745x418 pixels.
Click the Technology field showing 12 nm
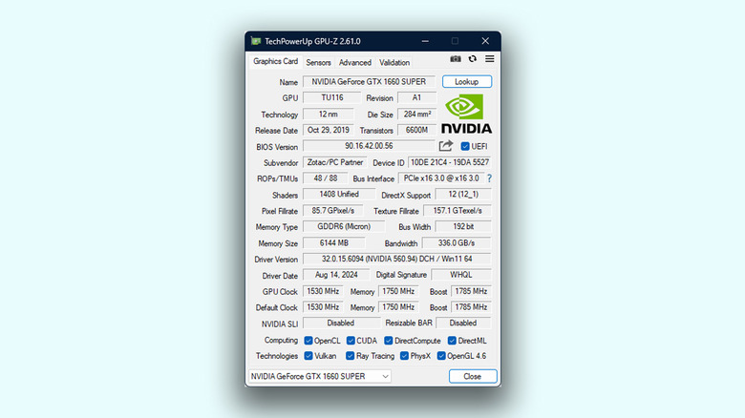[329, 114]
